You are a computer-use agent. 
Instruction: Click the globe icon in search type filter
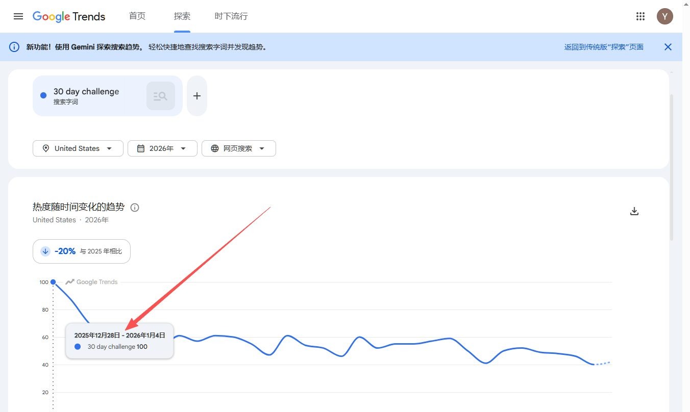click(215, 148)
